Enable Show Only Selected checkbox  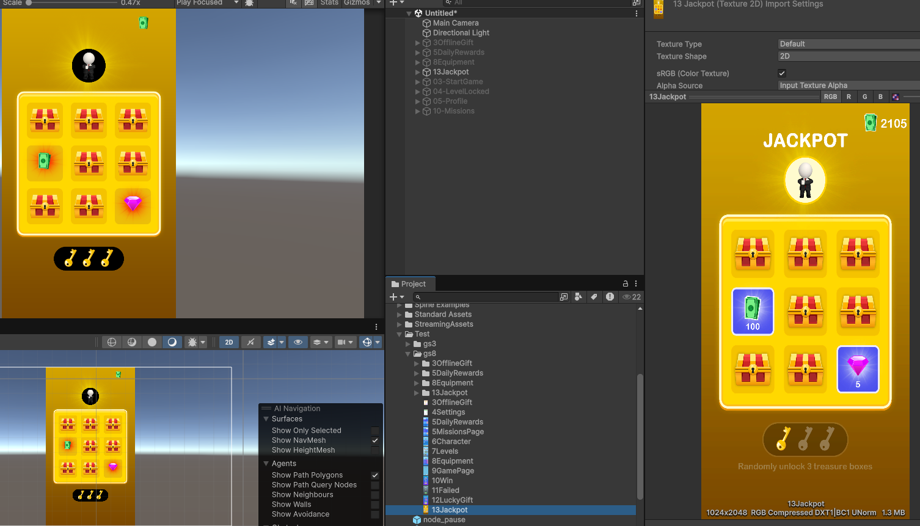tap(375, 431)
